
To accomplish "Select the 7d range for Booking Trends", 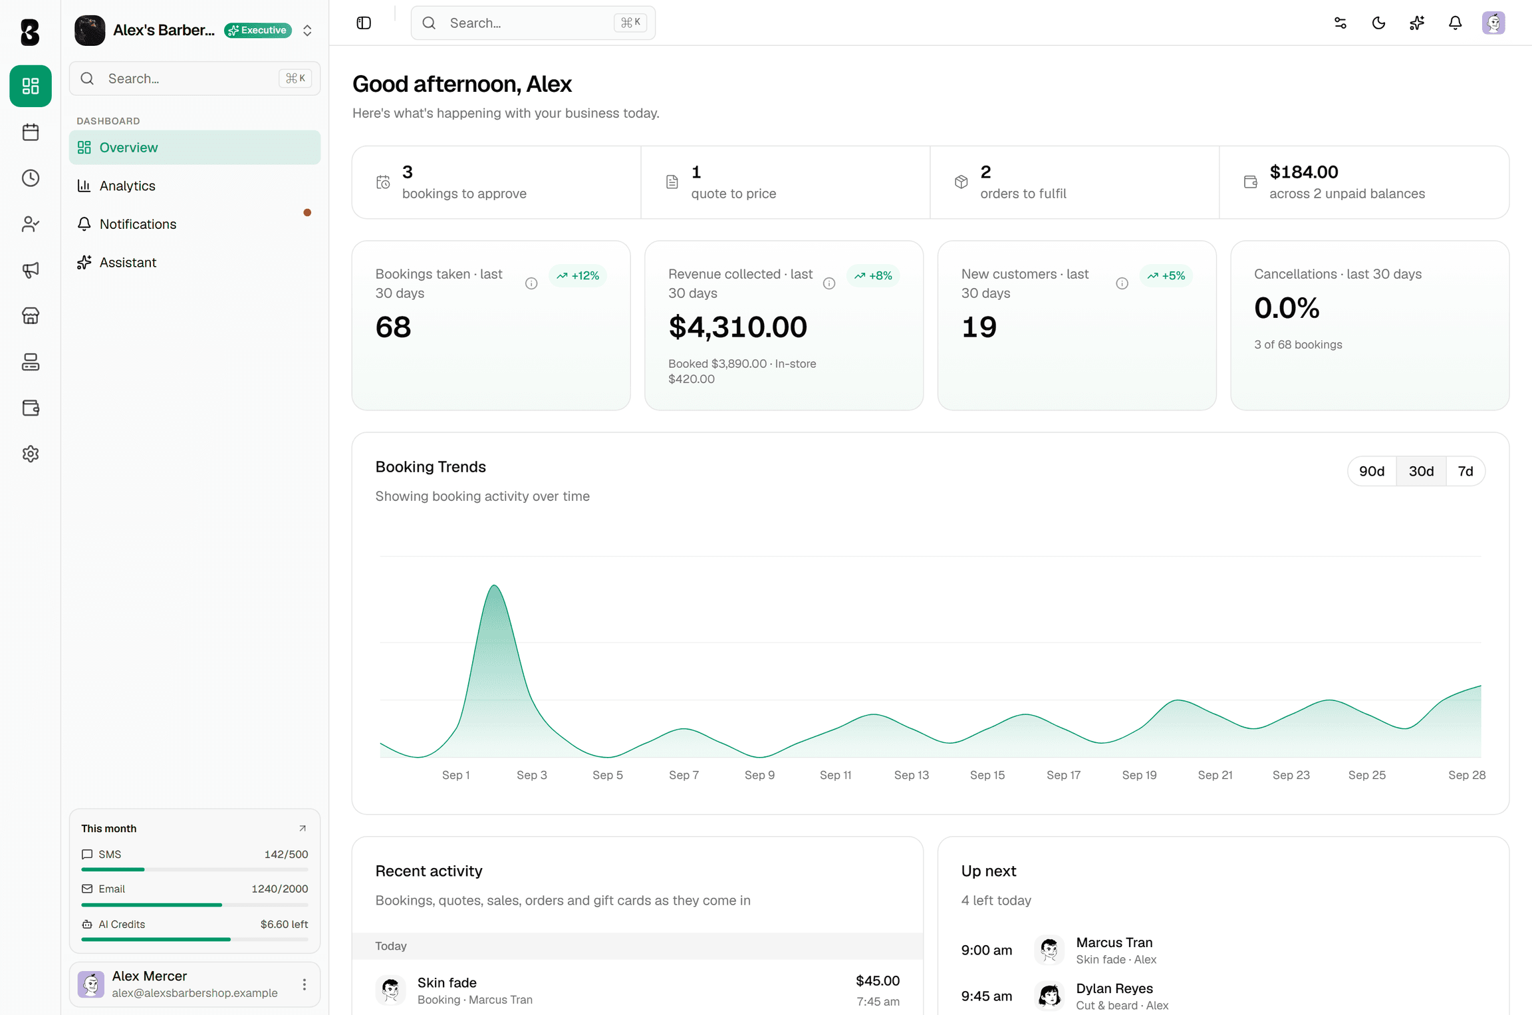I will click(1466, 471).
